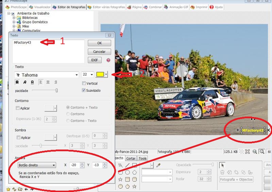Image resolution: width=272 pixels, height=192 pixels.
Task: Click the checkerboard transparency icon in status bar
Action: click(241, 152)
